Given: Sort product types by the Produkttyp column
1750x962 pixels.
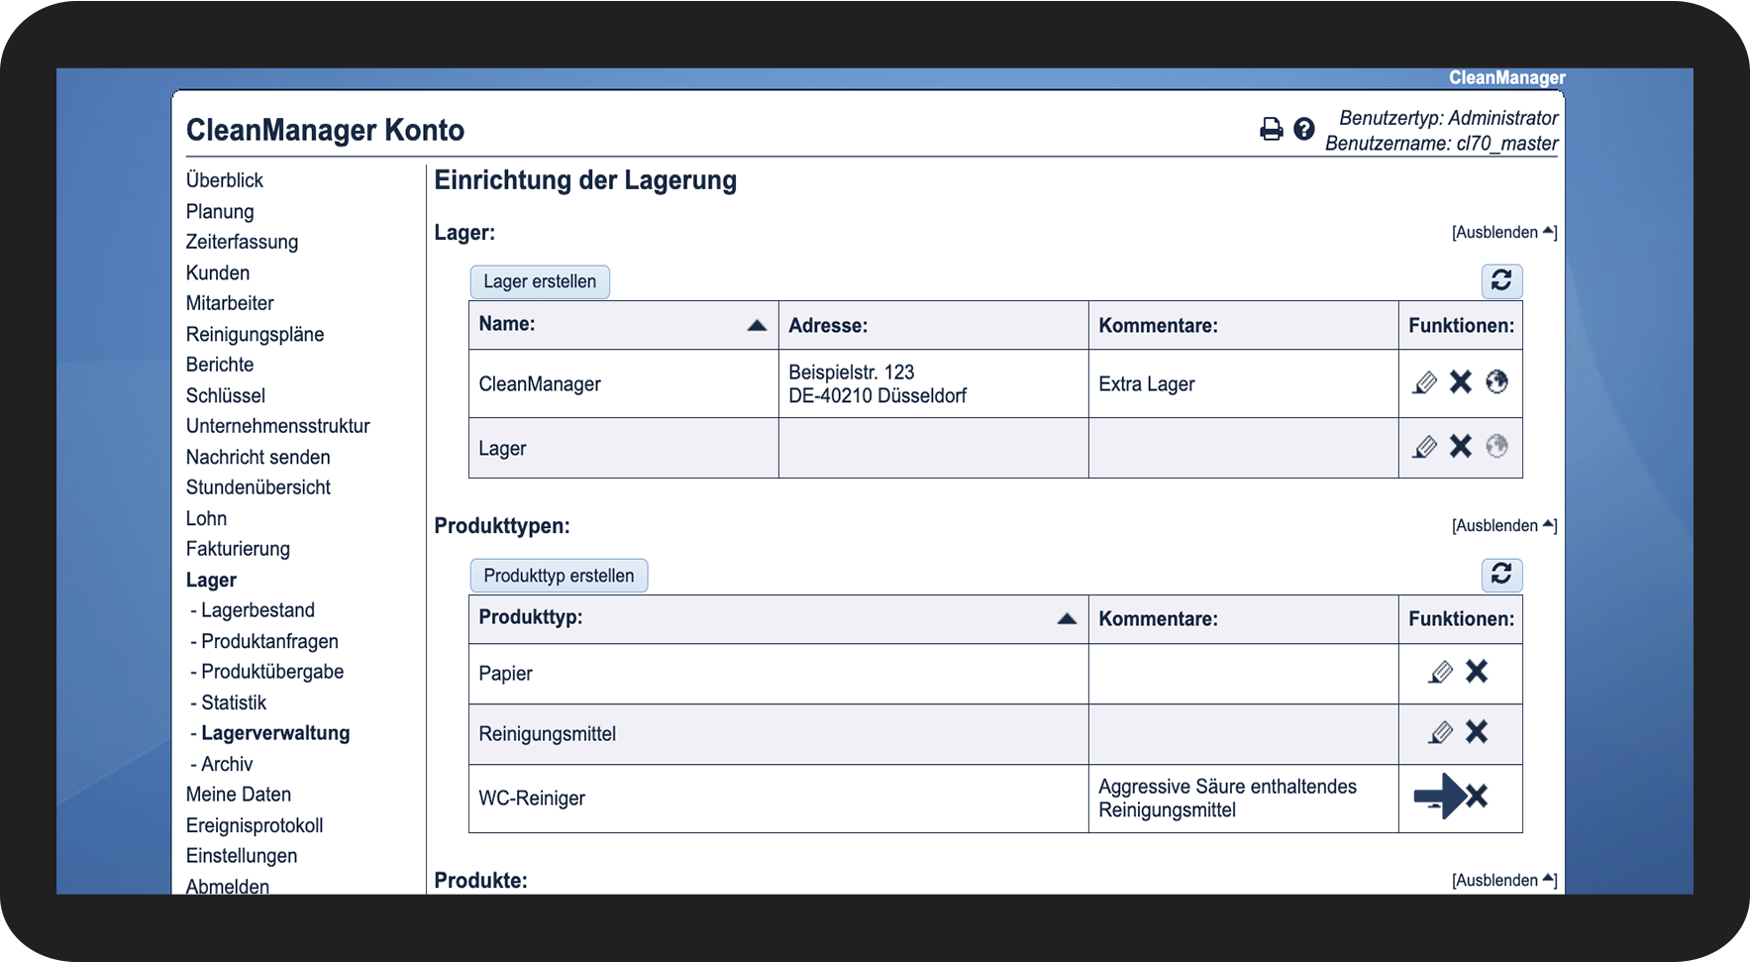Looking at the screenshot, I should pos(1067,619).
